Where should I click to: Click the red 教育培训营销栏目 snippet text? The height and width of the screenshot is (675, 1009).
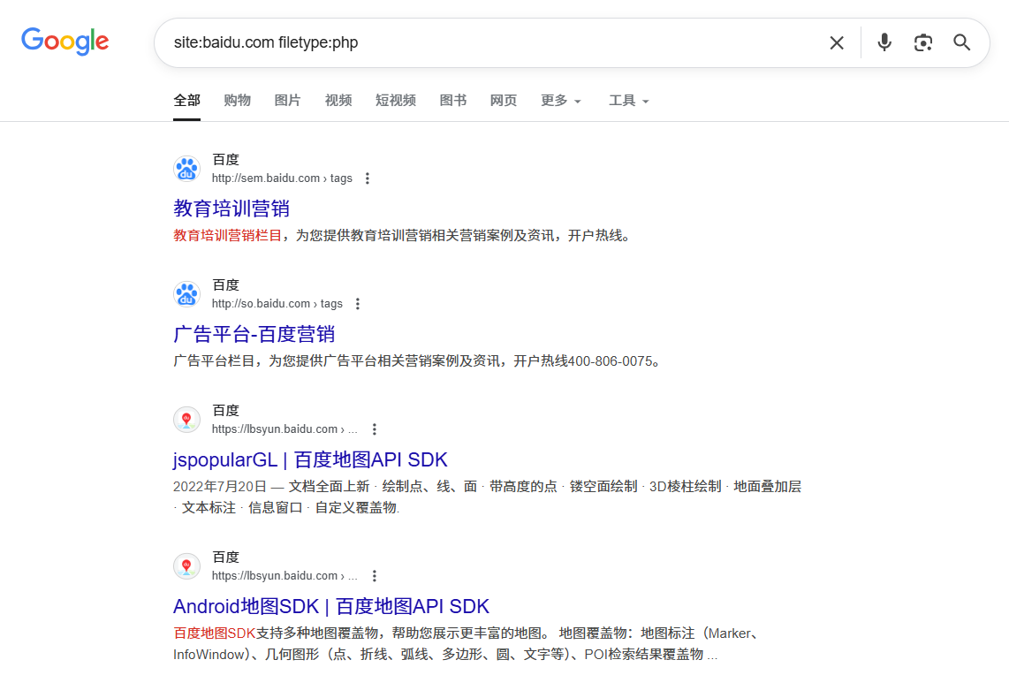228,236
